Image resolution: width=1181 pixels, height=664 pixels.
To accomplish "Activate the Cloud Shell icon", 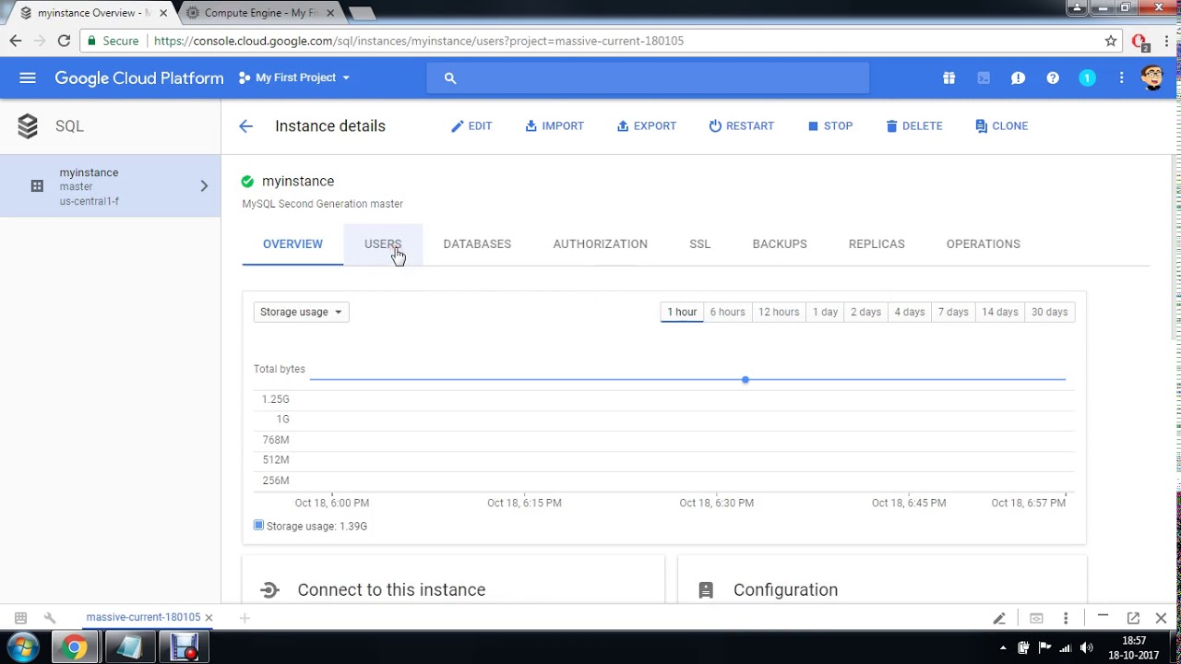I will pyautogui.click(x=984, y=78).
